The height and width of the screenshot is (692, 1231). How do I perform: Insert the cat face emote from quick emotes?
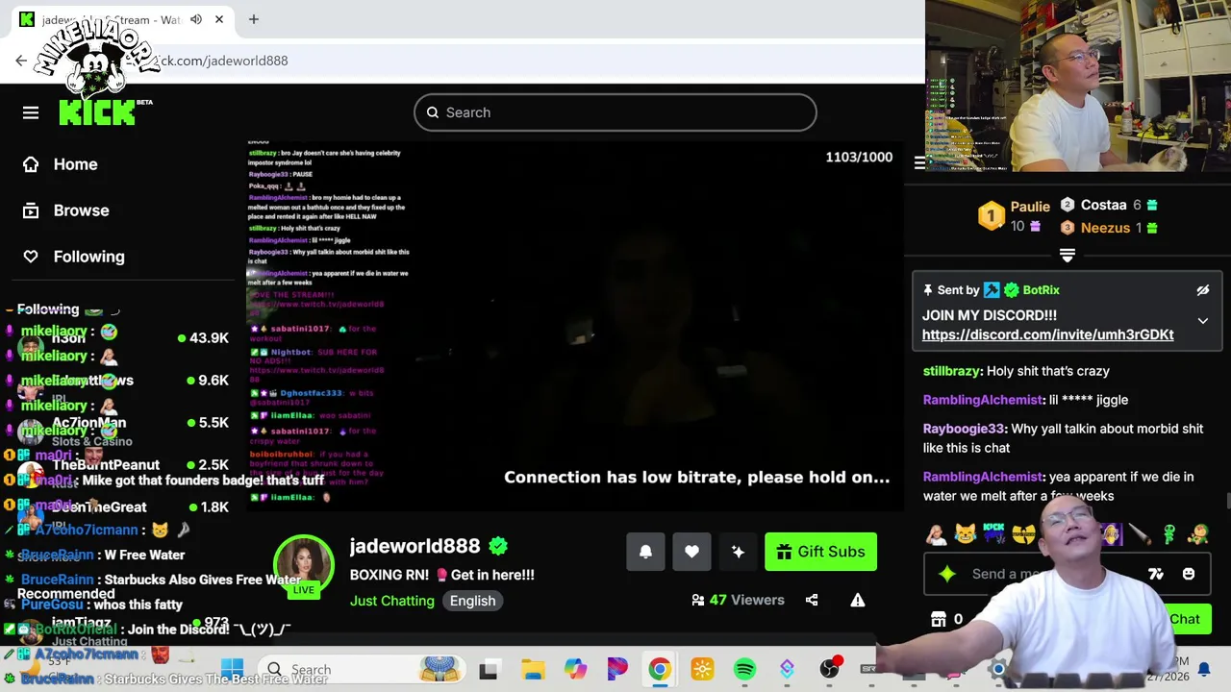pos(965,533)
